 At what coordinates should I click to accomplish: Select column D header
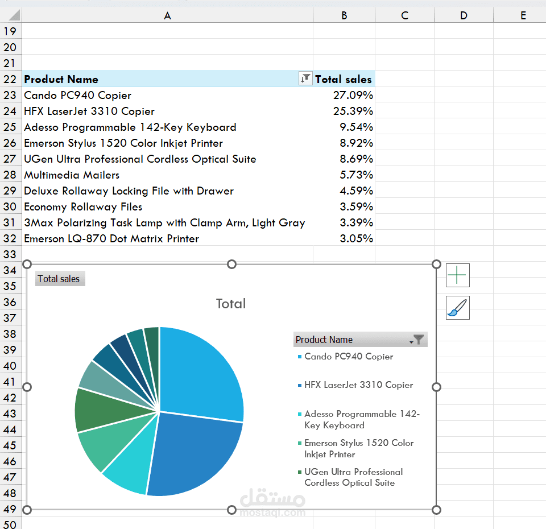[464, 15]
